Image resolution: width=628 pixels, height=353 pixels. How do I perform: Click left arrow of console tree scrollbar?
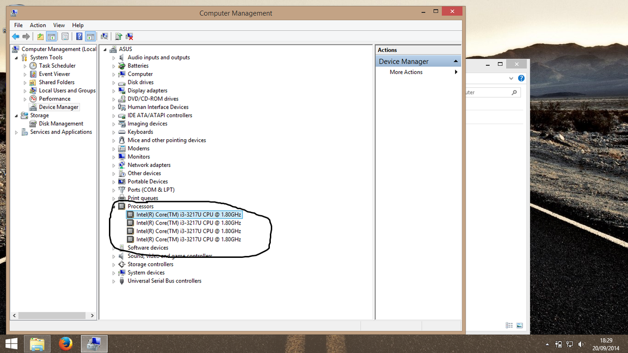14,316
